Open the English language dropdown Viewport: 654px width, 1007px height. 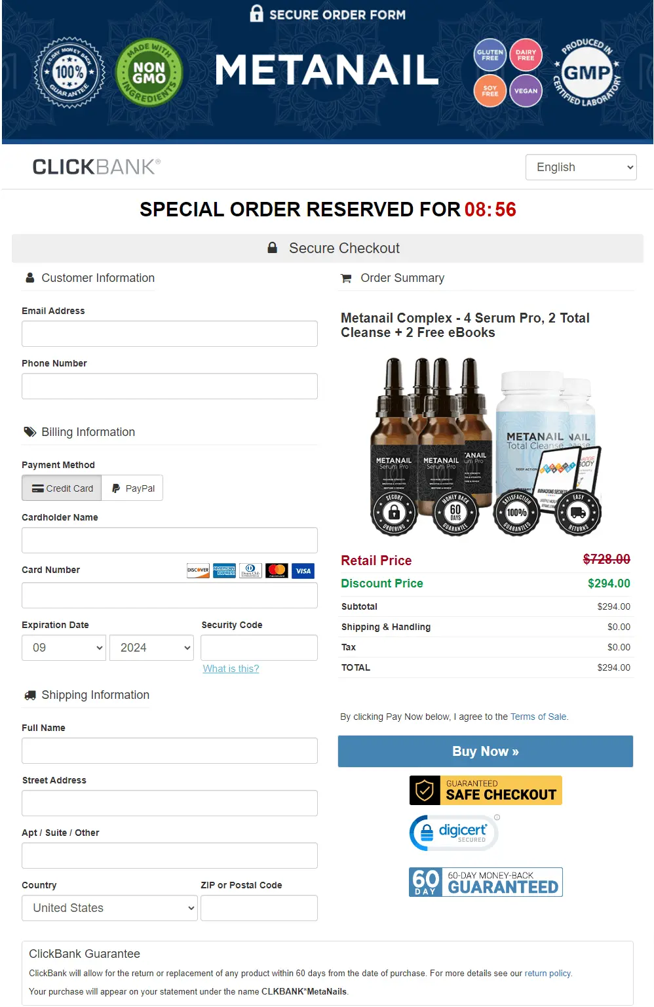[x=581, y=167]
